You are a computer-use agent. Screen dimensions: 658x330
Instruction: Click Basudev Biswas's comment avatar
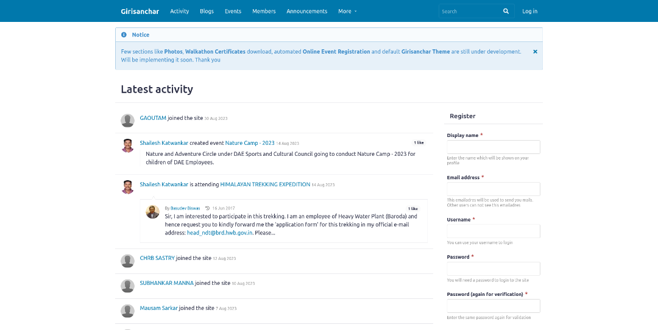pos(152,212)
